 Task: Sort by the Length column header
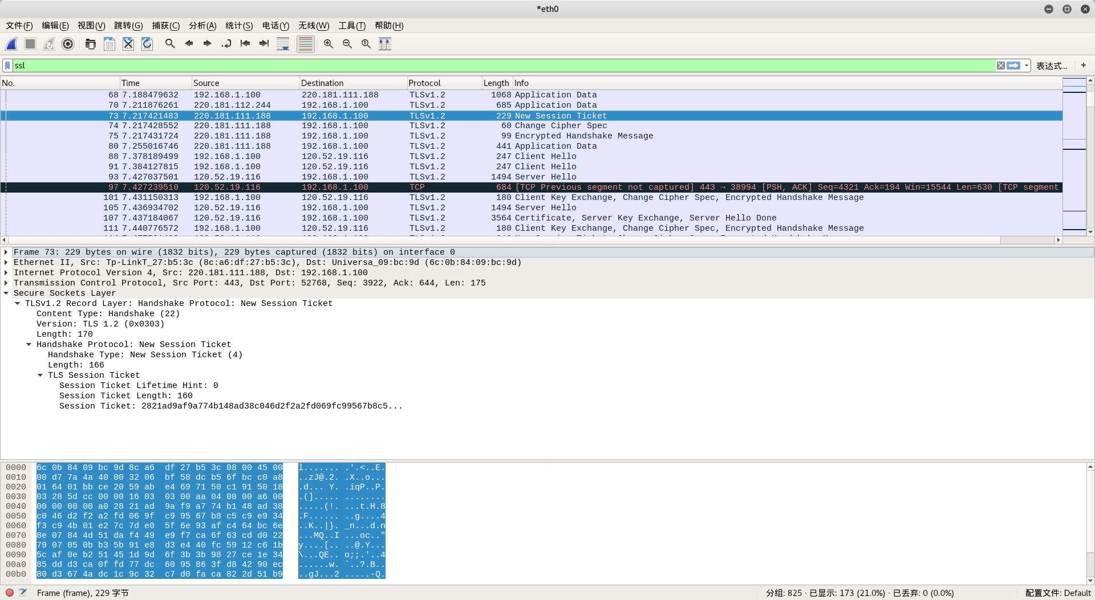(497, 83)
